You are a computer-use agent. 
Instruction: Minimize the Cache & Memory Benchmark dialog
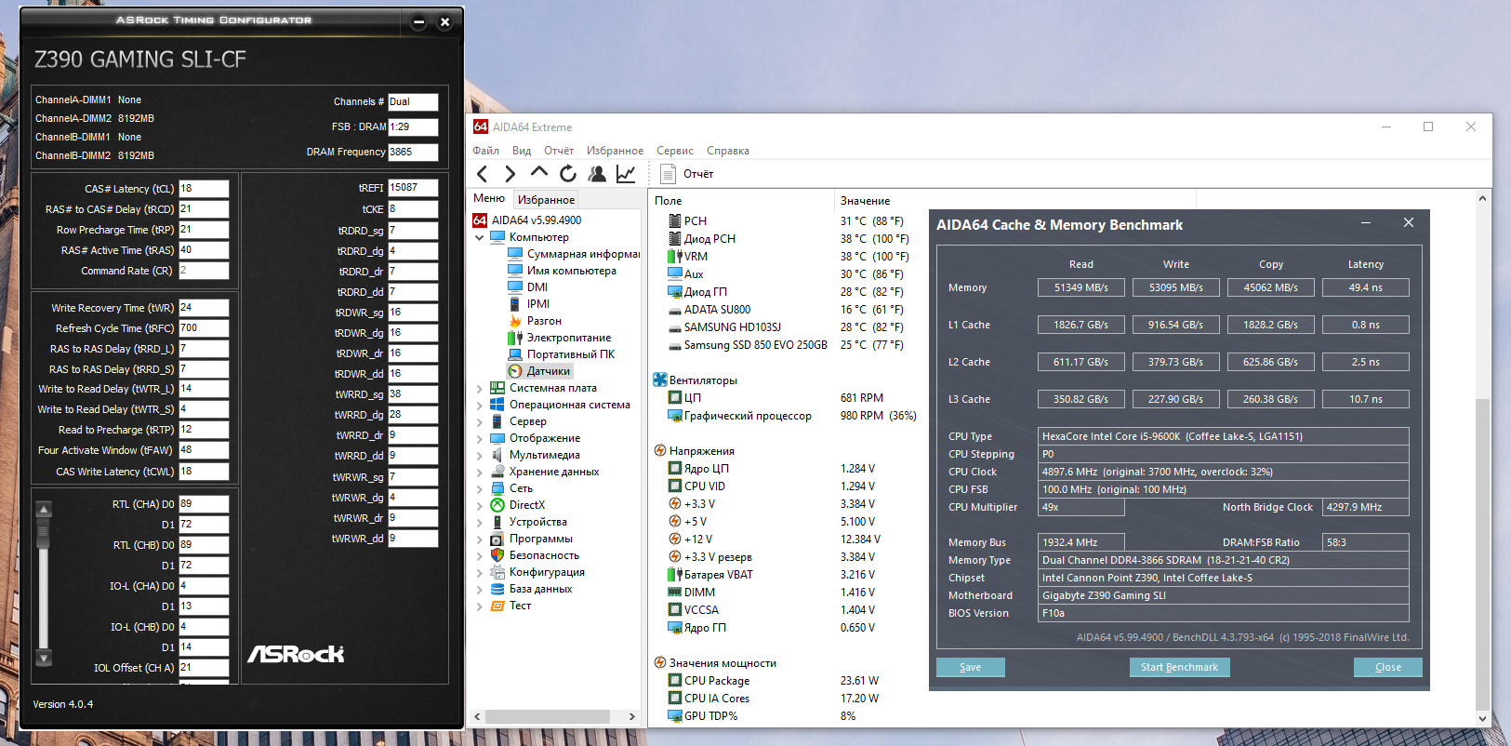[1366, 223]
